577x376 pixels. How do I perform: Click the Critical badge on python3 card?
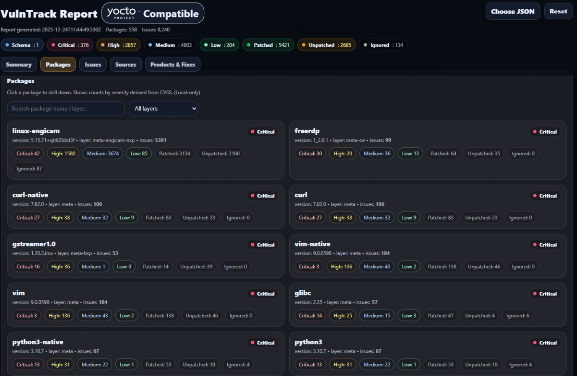click(545, 343)
